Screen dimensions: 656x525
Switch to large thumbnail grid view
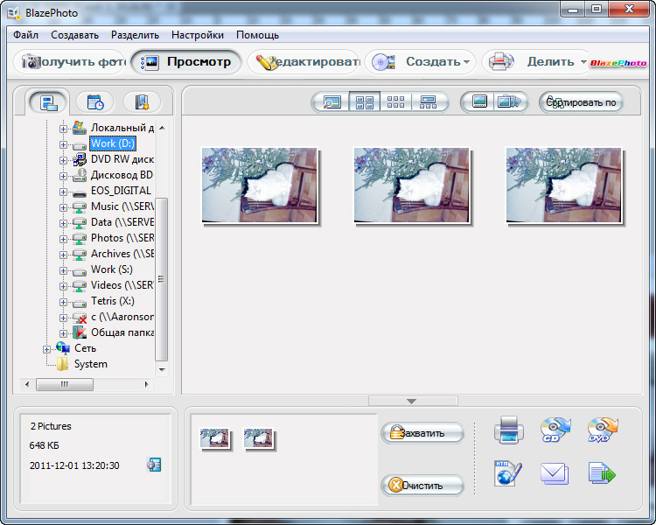(x=364, y=102)
